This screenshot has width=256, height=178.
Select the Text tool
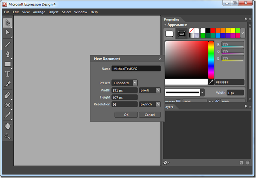(8, 74)
